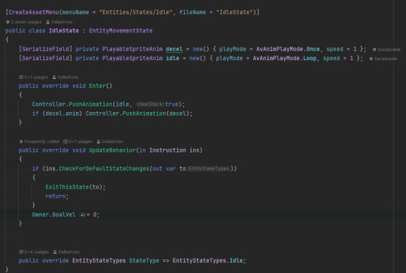Click the usages icon above Enter method
406x273 pixels.
pyautogui.click(x=21, y=77)
